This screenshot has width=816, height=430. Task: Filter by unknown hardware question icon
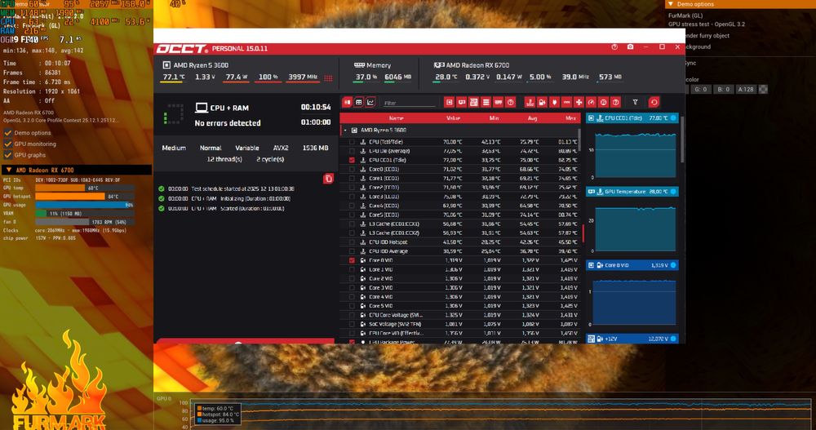[x=511, y=103]
